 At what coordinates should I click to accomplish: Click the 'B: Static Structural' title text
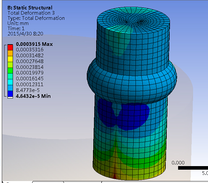(x=30, y=8)
